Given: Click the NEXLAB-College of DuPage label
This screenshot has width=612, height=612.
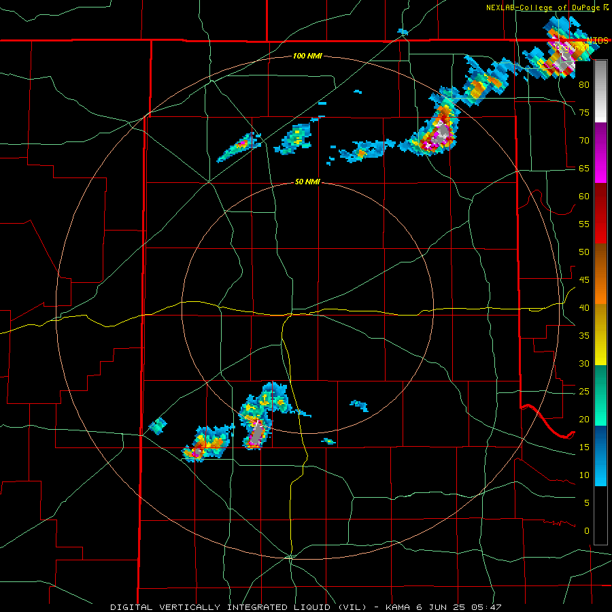Looking at the screenshot, I should tap(543, 7).
